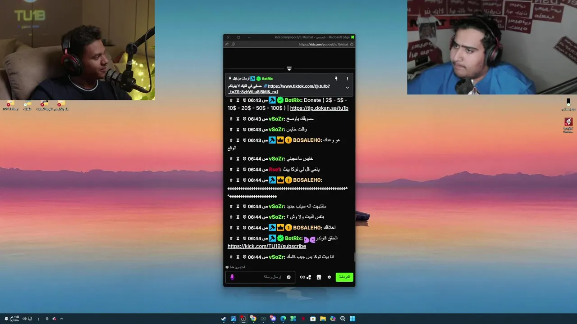Screen dimensions: 577x324
Task: Click the chat window vertical scrollbar
Action: pyautogui.click(x=354, y=256)
